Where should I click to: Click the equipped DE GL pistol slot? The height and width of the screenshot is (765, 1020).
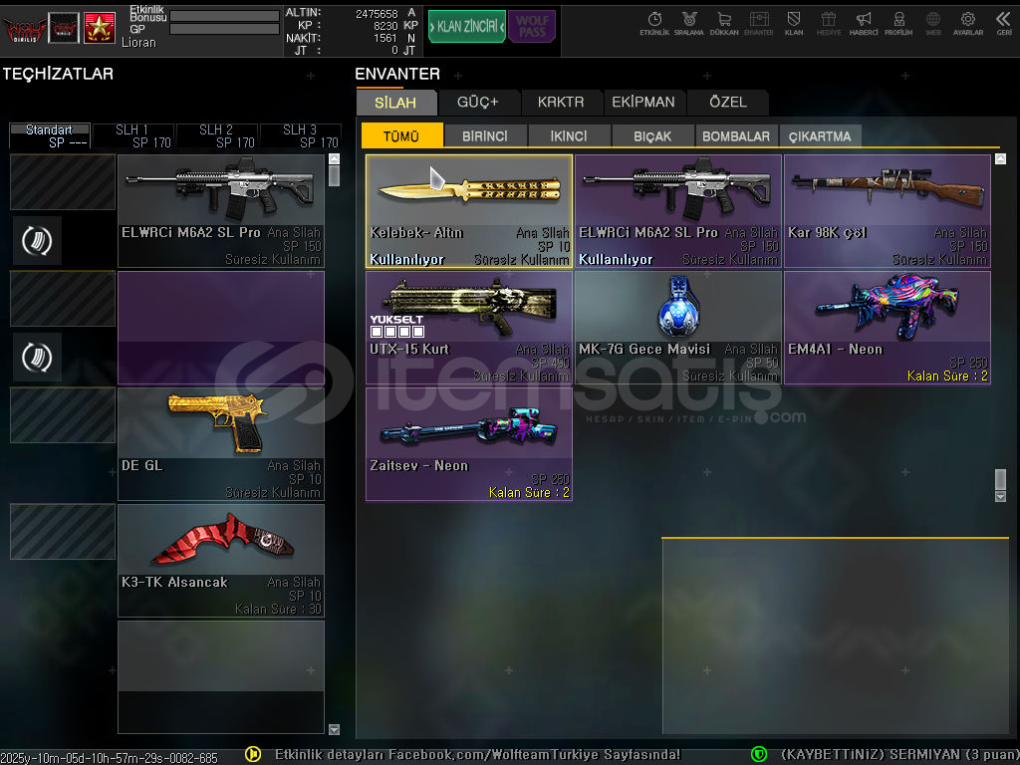(x=221, y=443)
